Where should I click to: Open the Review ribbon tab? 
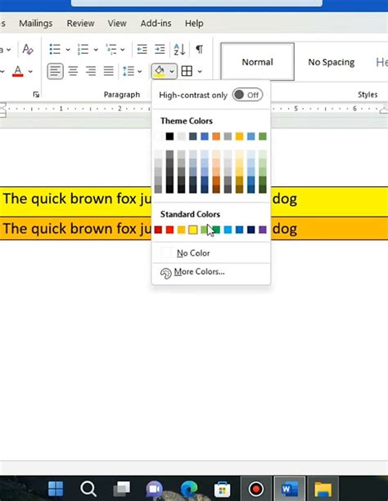tap(80, 24)
